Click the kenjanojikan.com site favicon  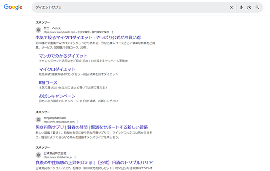pyautogui.click(x=38, y=120)
